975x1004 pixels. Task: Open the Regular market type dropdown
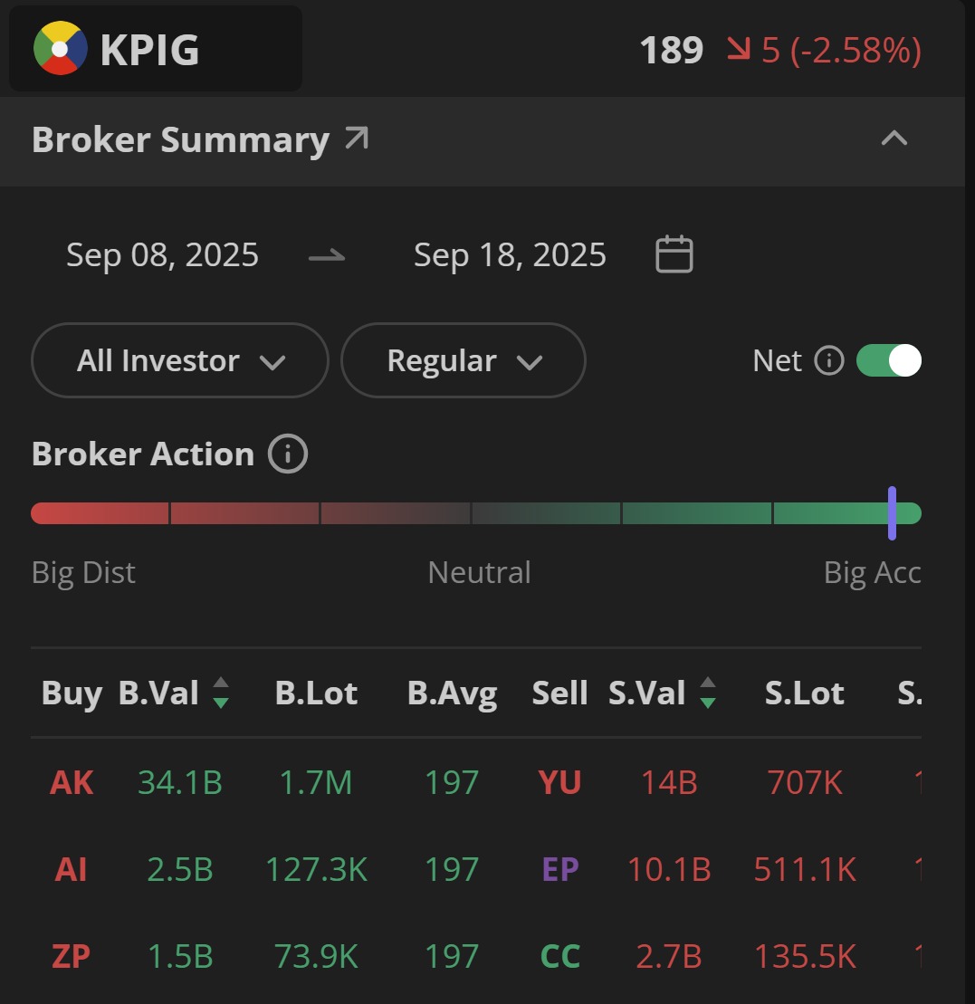[x=464, y=360]
